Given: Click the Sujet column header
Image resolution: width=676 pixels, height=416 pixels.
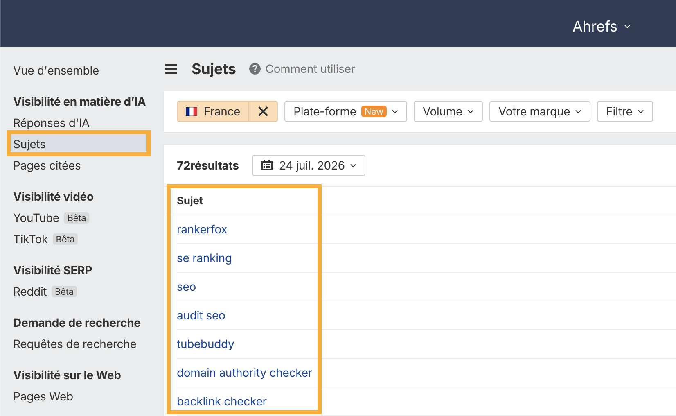Looking at the screenshot, I should pos(190,201).
